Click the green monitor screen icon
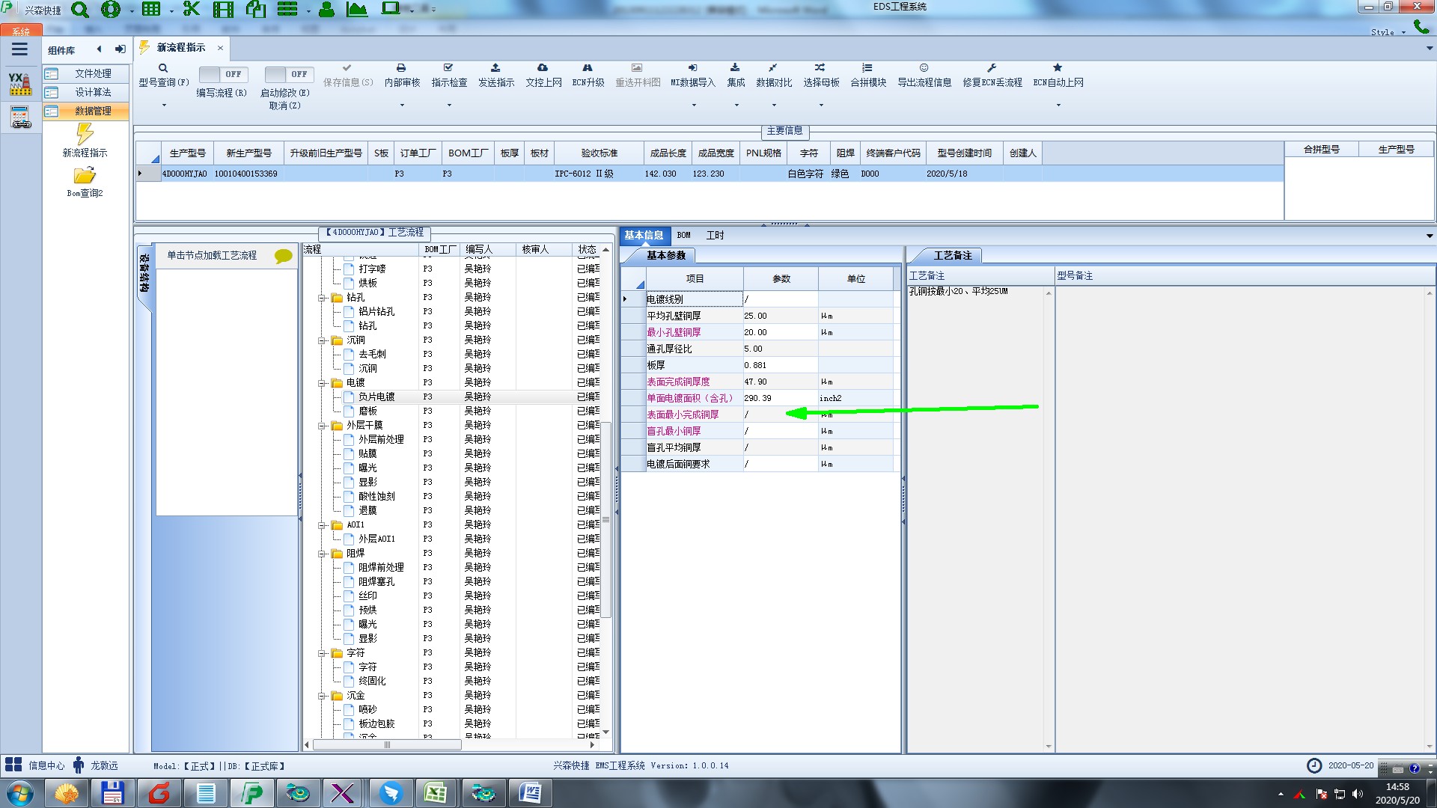Screen dimensions: 1437x808 coord(391,8)
